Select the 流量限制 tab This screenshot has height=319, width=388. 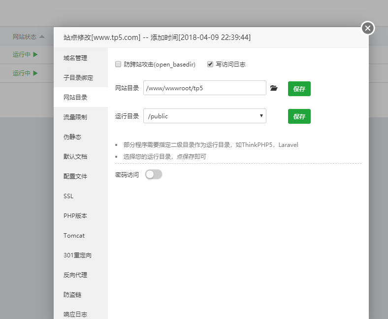pyautogui.click(x=75, y=117)
